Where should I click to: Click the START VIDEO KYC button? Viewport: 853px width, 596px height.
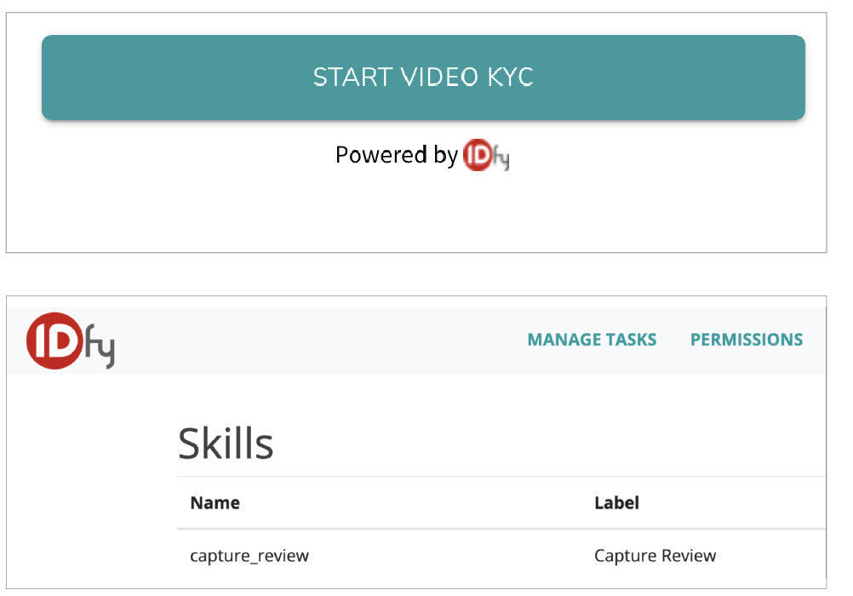pos(423,77)
